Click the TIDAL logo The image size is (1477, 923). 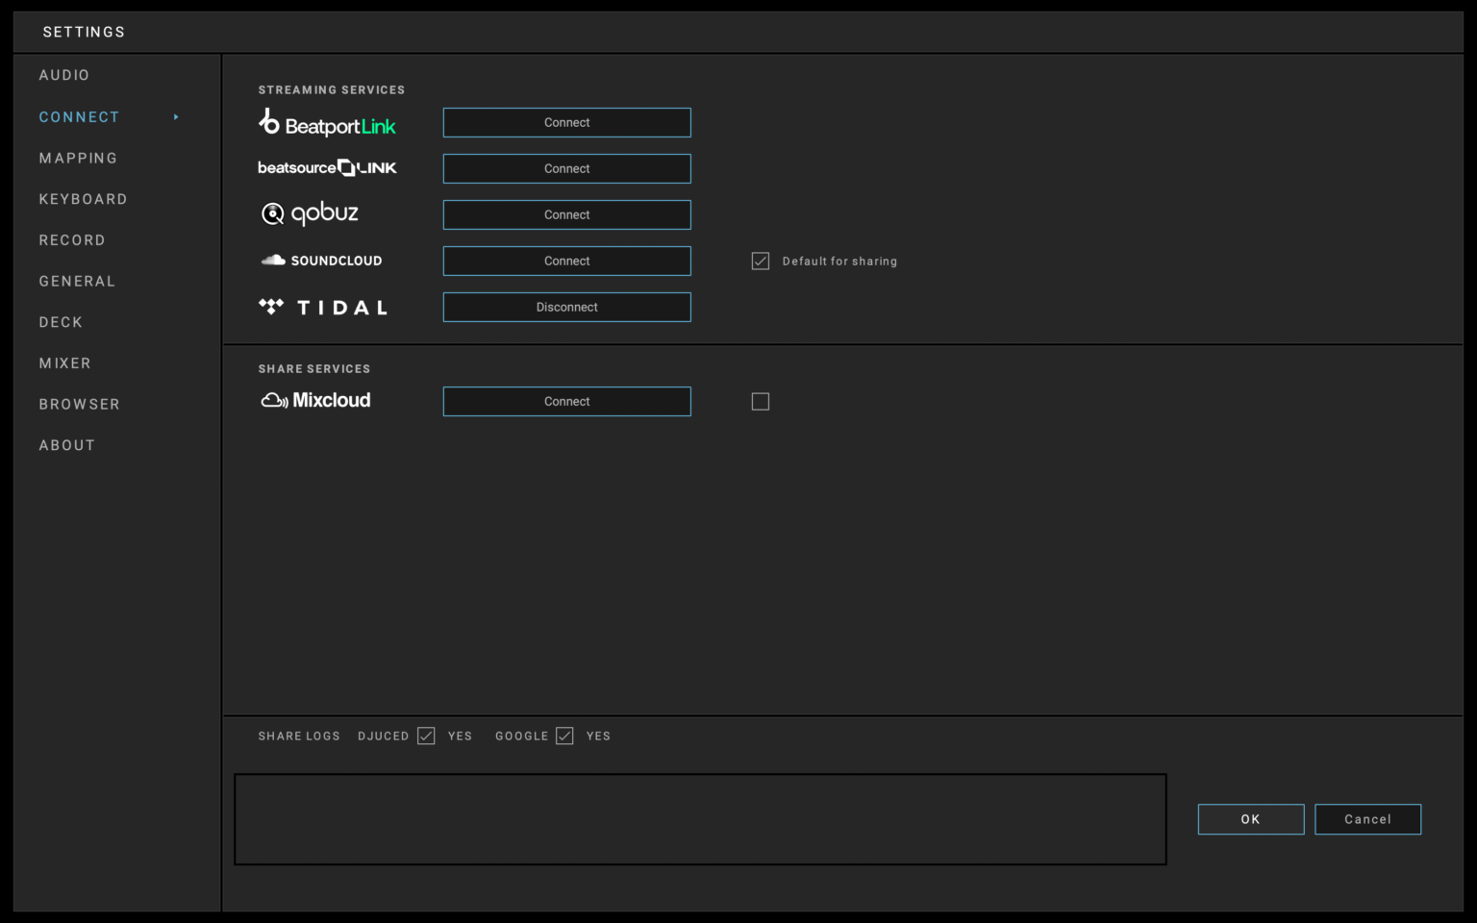click(x=323, y=307)
